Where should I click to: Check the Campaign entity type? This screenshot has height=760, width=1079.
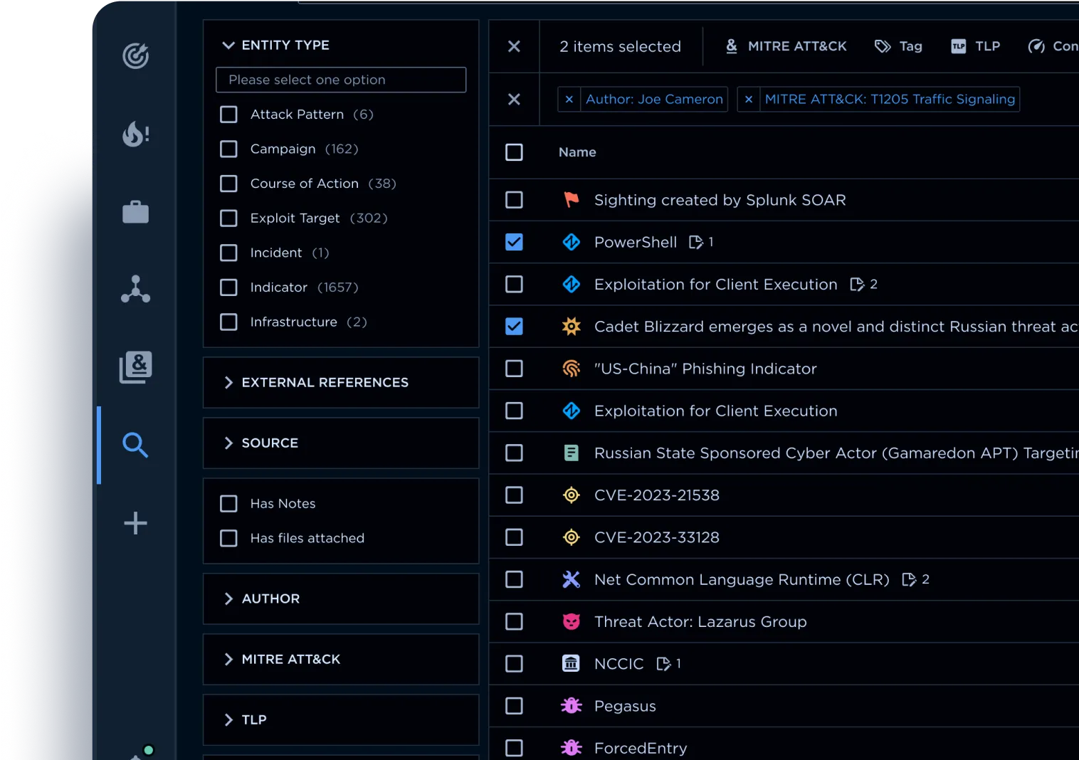click(228, 149)
